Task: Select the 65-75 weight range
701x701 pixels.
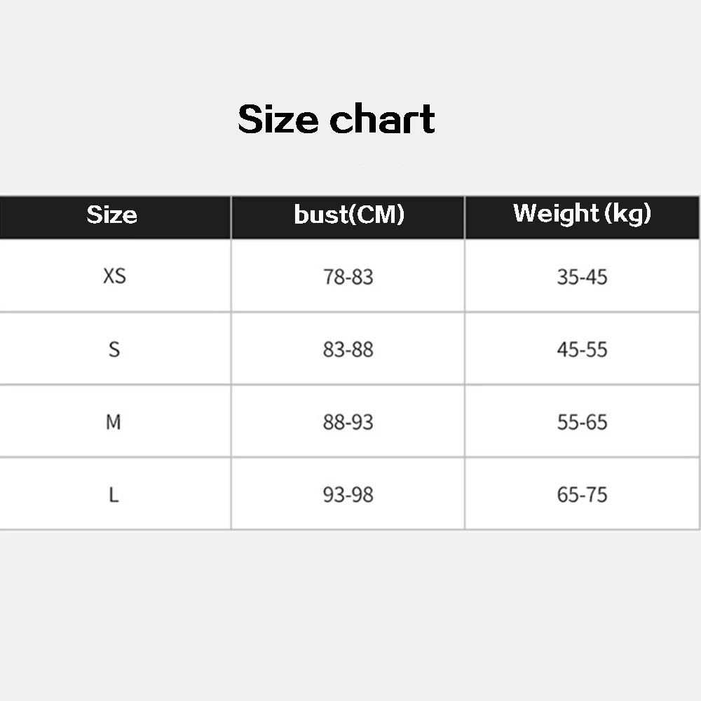Action: [x=582, y=495]
